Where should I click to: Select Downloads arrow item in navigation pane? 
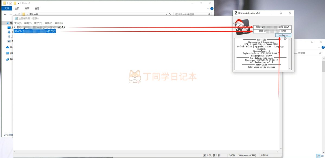(x=10, y=32)
